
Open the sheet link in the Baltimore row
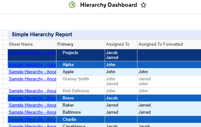32,112
